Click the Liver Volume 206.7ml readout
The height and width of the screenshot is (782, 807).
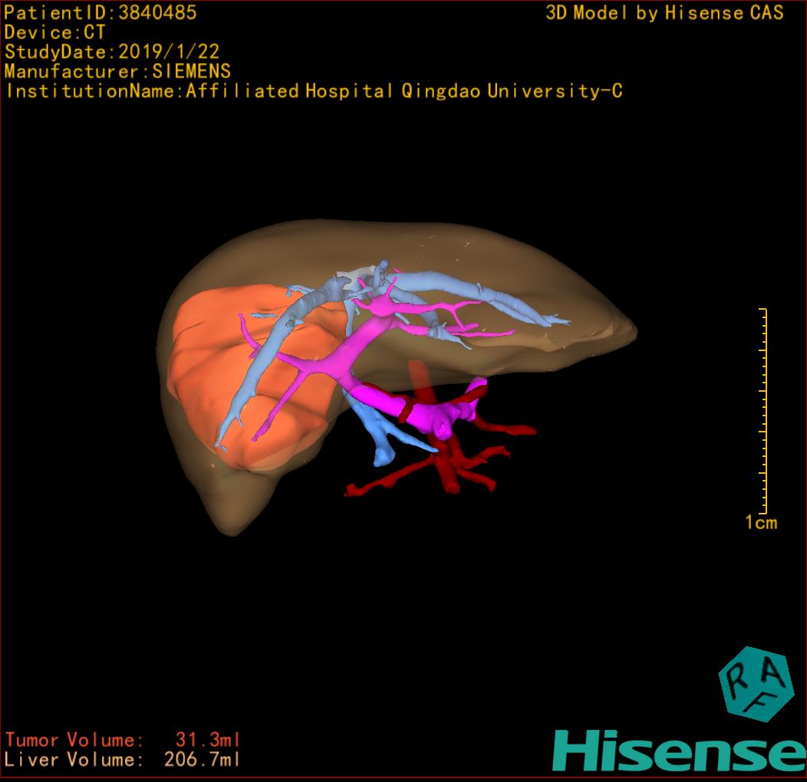tap(123, 759)
